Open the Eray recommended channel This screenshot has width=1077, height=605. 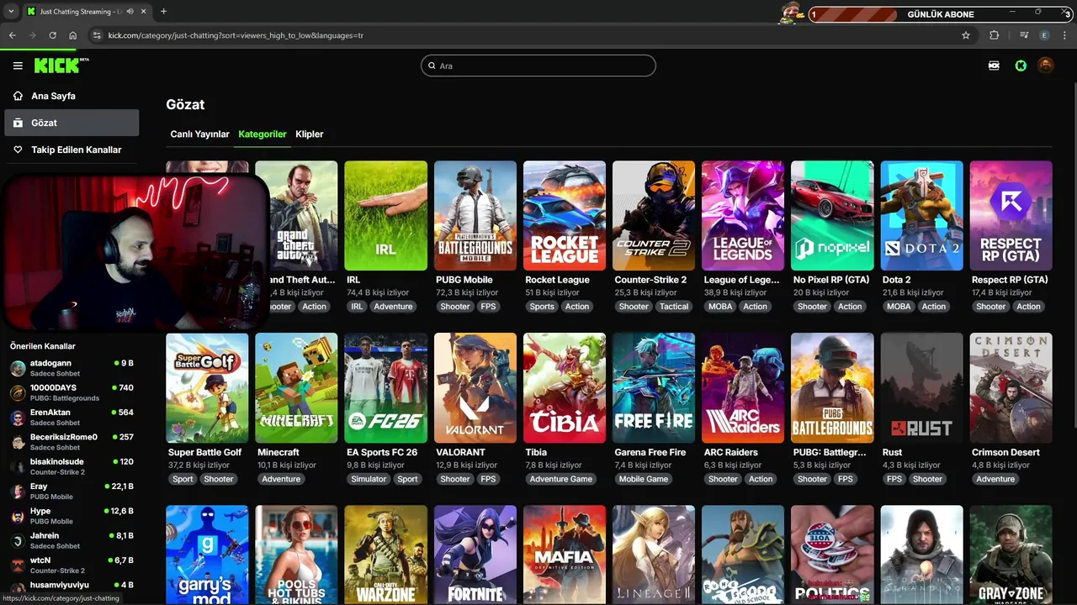coord(72,491)
